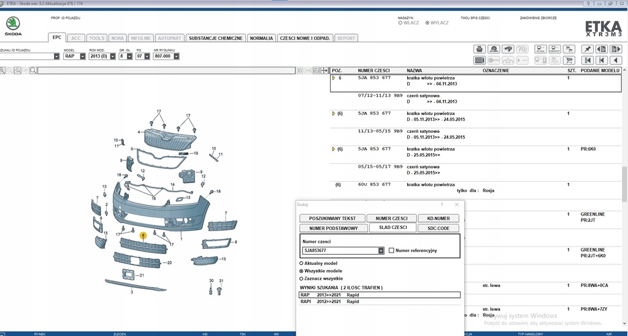Jump to first page arrow icon
The width and height of the screenshot is (628, 336).
click(588, 61)
